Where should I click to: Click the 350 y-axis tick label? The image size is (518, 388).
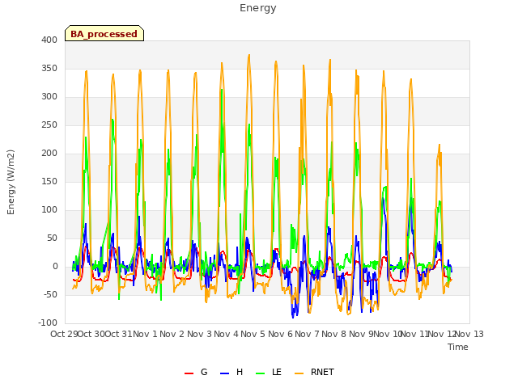click(49, 68)
